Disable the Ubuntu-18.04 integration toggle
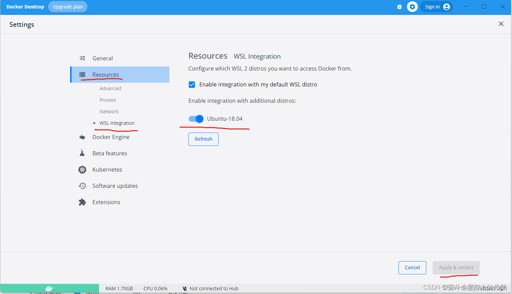This screenshot has height=294, width=512. point(196,119)
